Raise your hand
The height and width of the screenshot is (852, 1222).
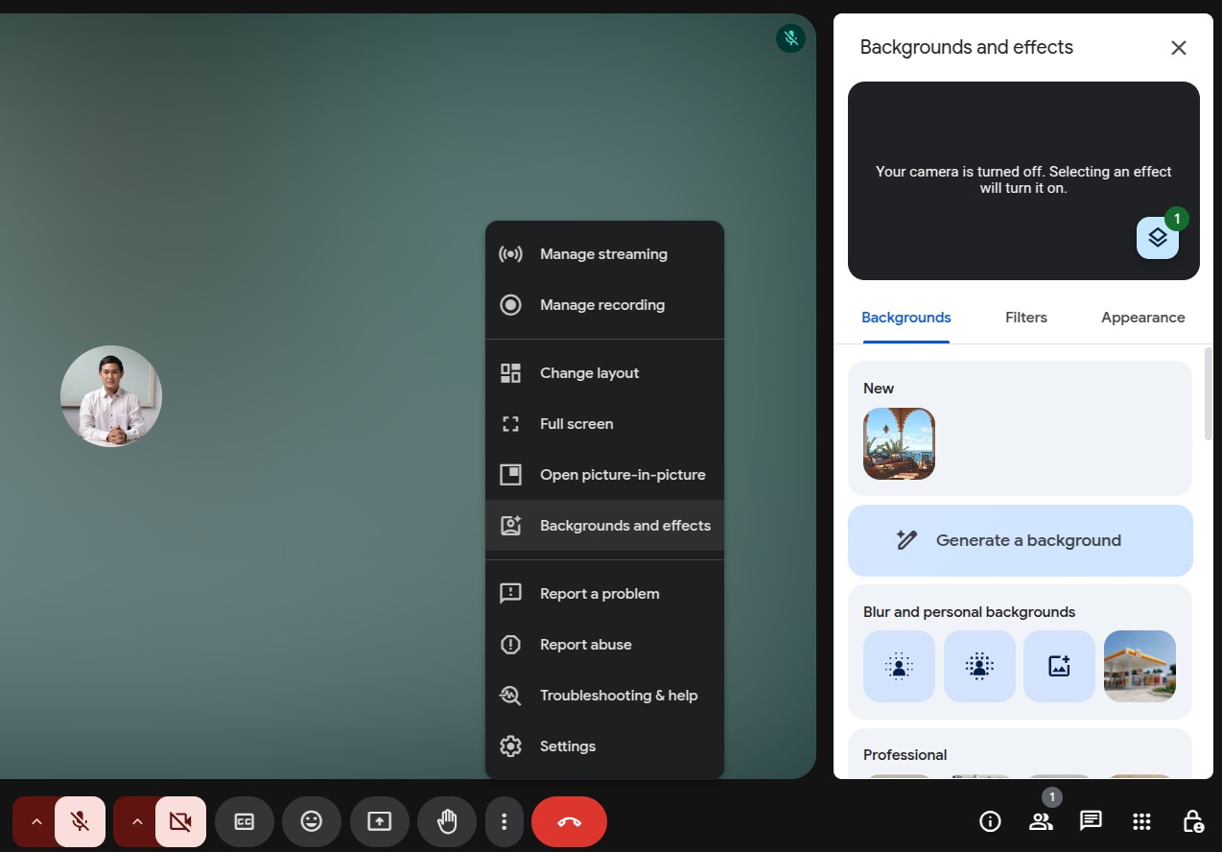pos(447,821)
